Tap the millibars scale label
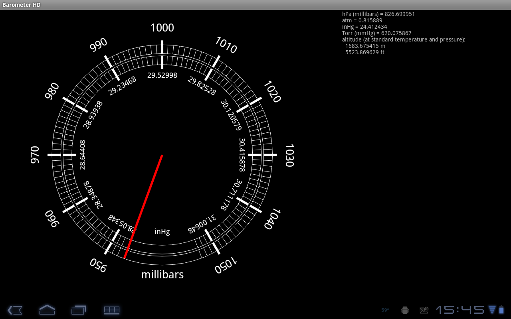 [162, 275]
